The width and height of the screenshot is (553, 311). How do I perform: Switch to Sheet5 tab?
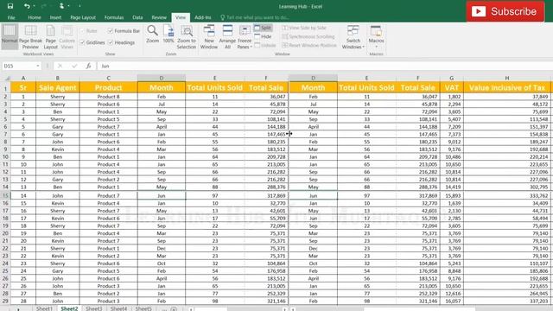[143, 308]
